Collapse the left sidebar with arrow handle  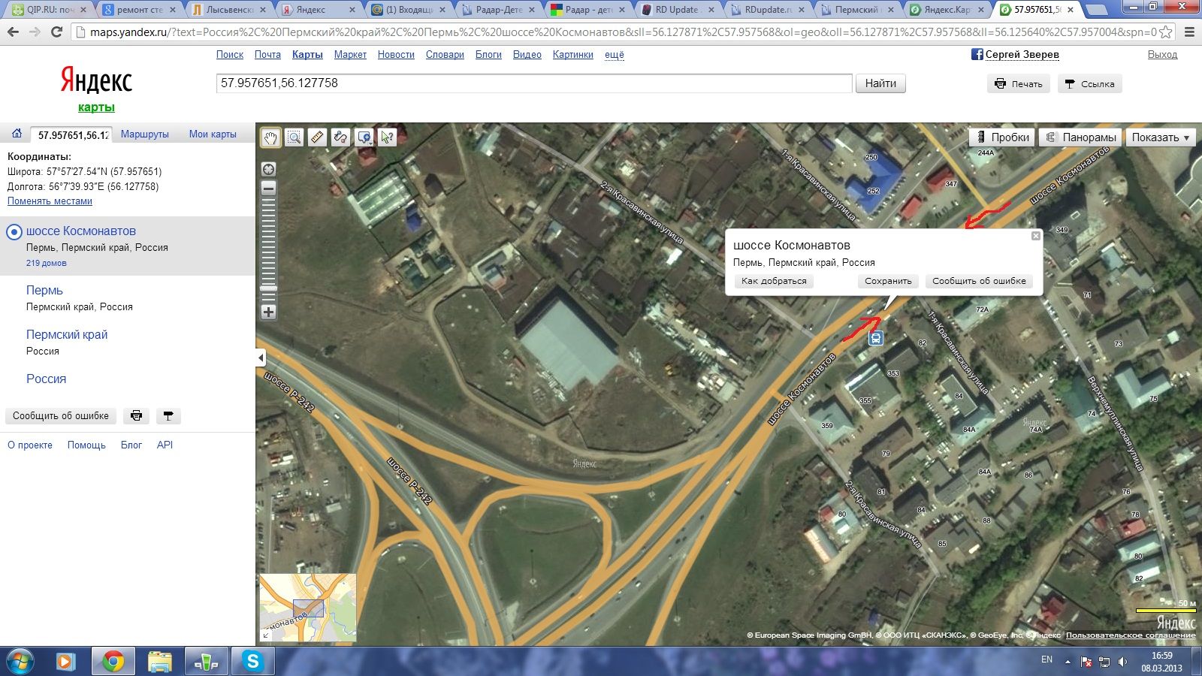pyautogui.click(x=261, y=358)
